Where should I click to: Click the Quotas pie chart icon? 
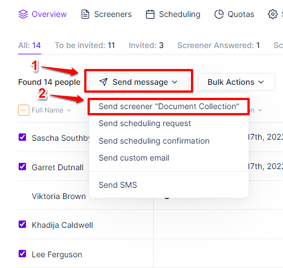pos(219,14)
